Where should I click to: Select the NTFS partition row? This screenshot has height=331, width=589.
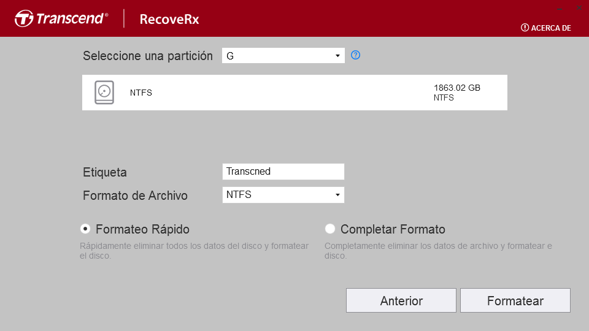[294, 93]
